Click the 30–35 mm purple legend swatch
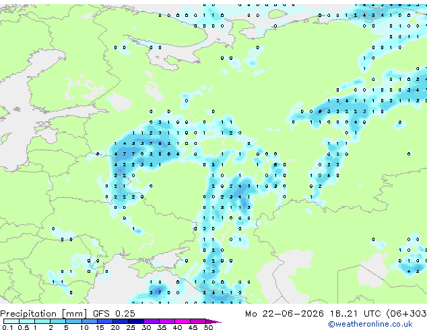The image size is (427, 330). click(152, 321)
